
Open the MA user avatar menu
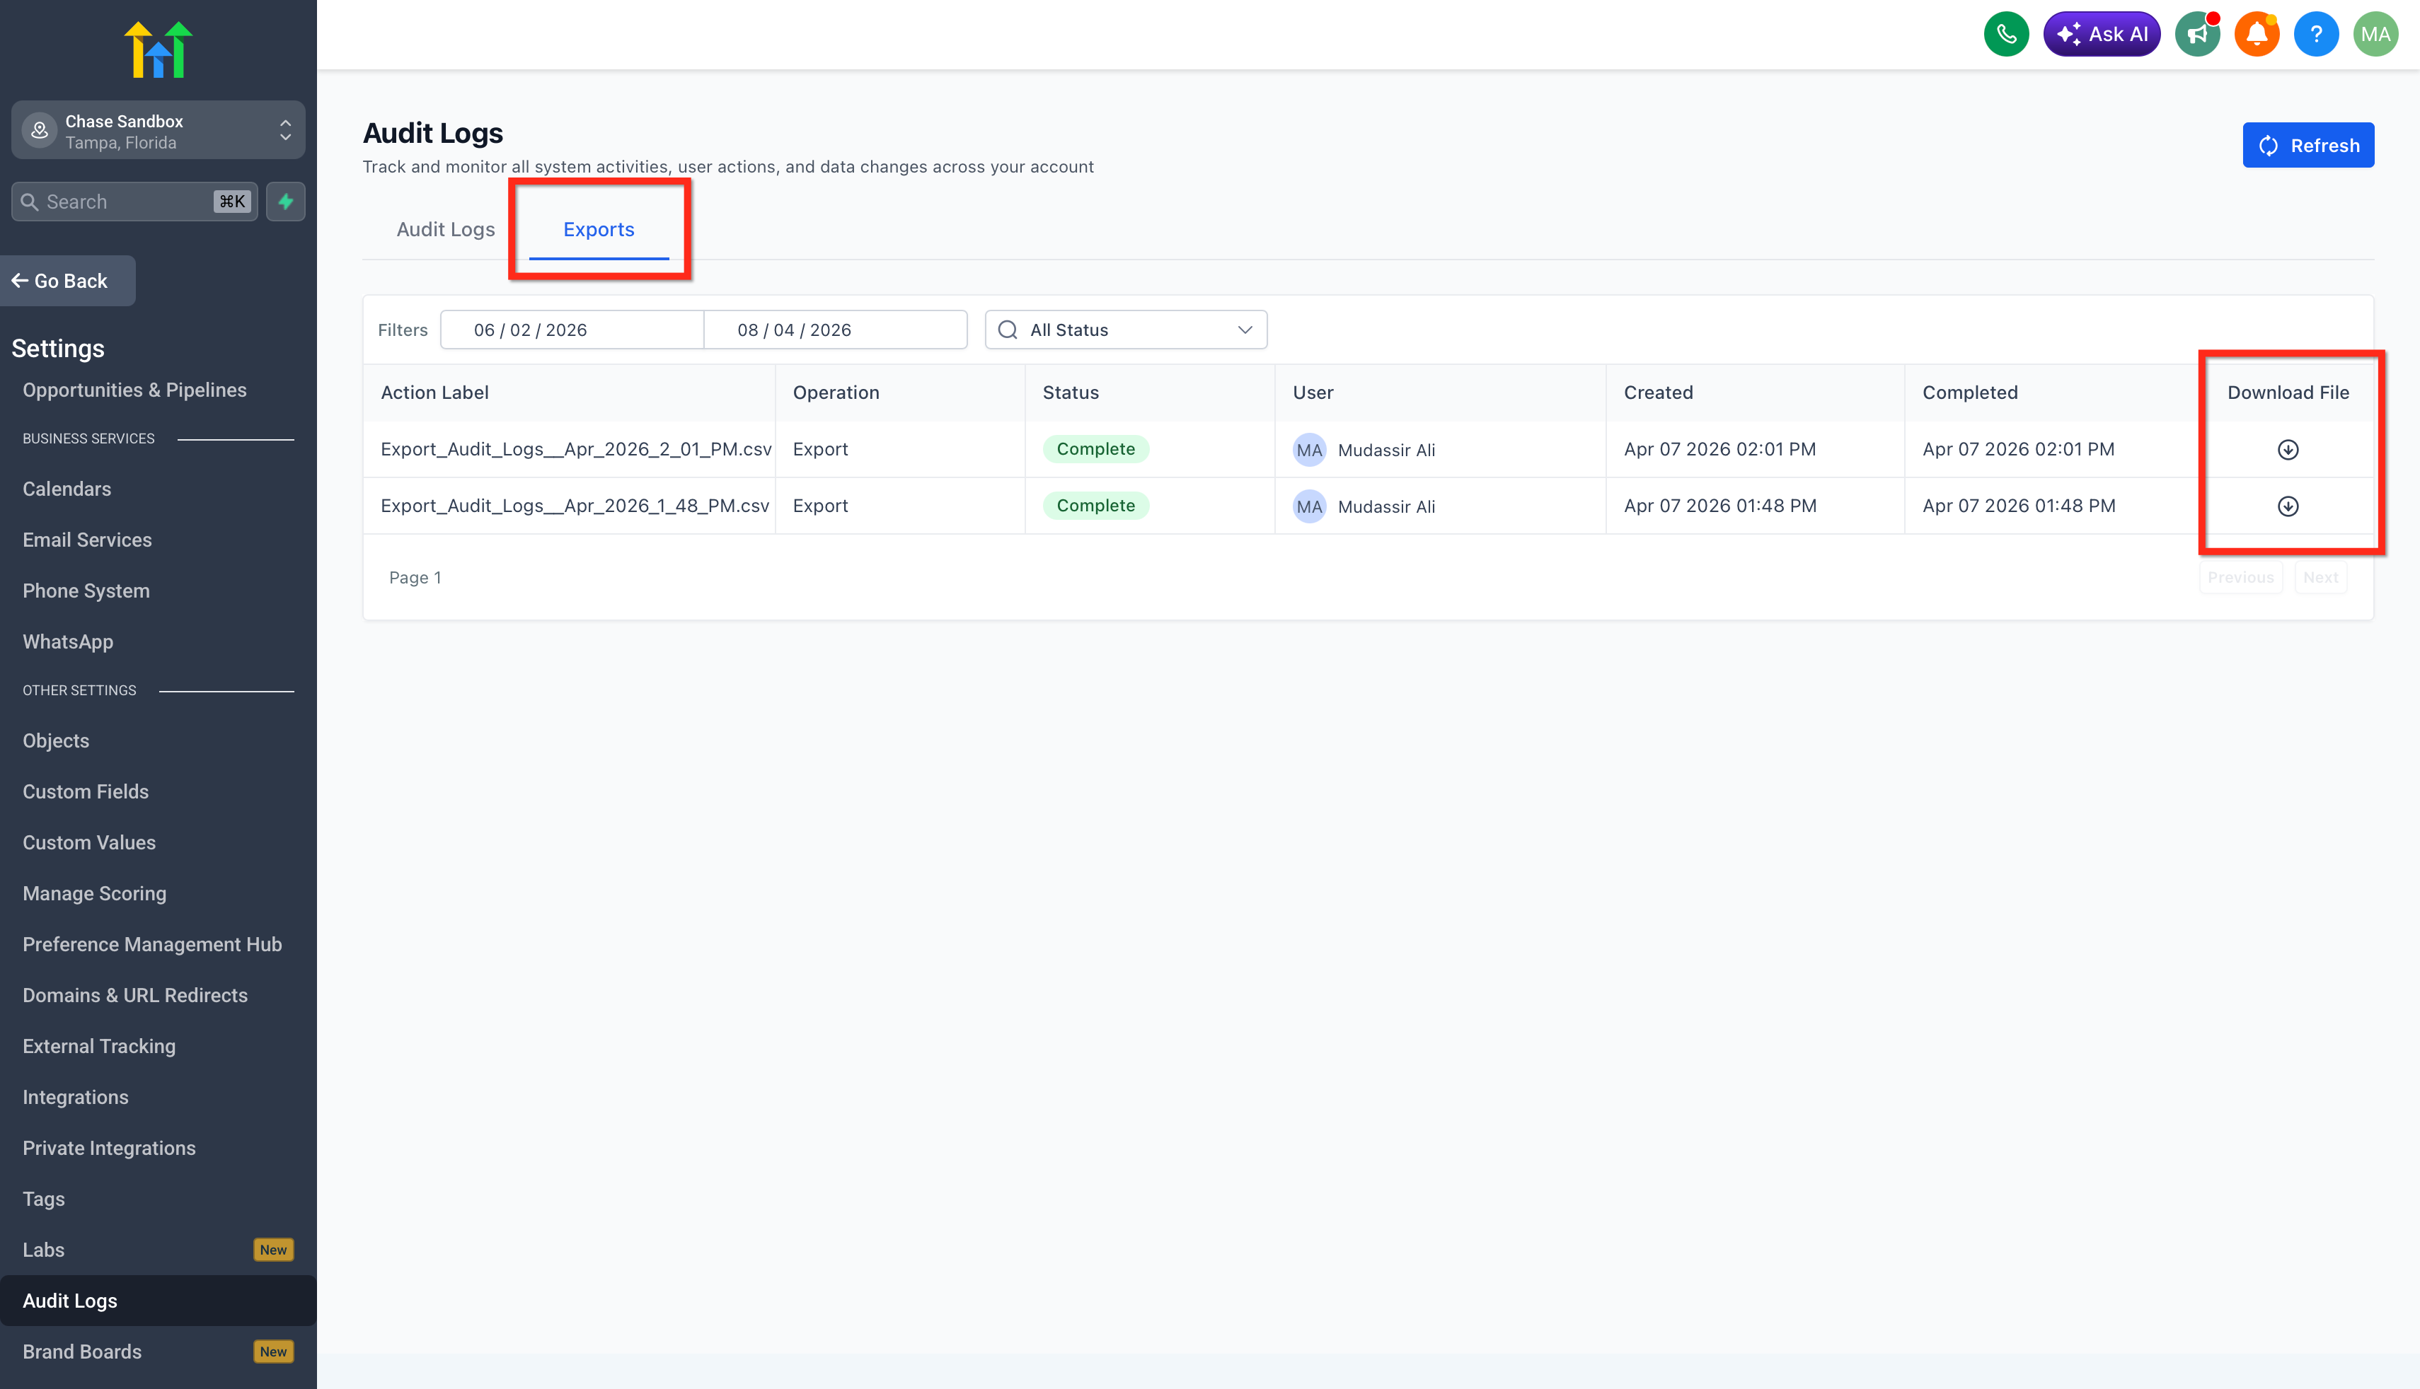[2374, 35]
